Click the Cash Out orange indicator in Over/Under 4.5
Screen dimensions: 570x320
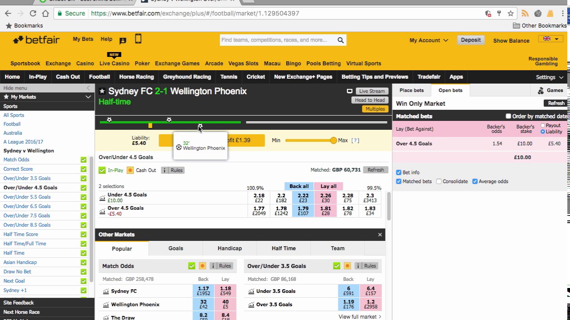[x=130, y=170]
